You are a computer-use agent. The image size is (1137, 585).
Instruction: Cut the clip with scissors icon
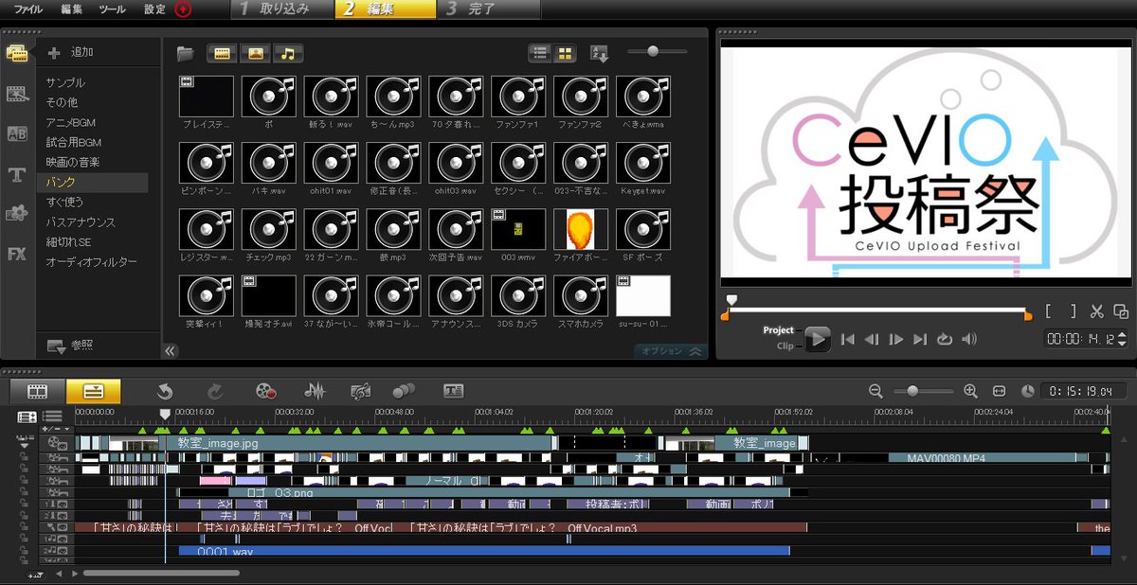click(1097, 311)
